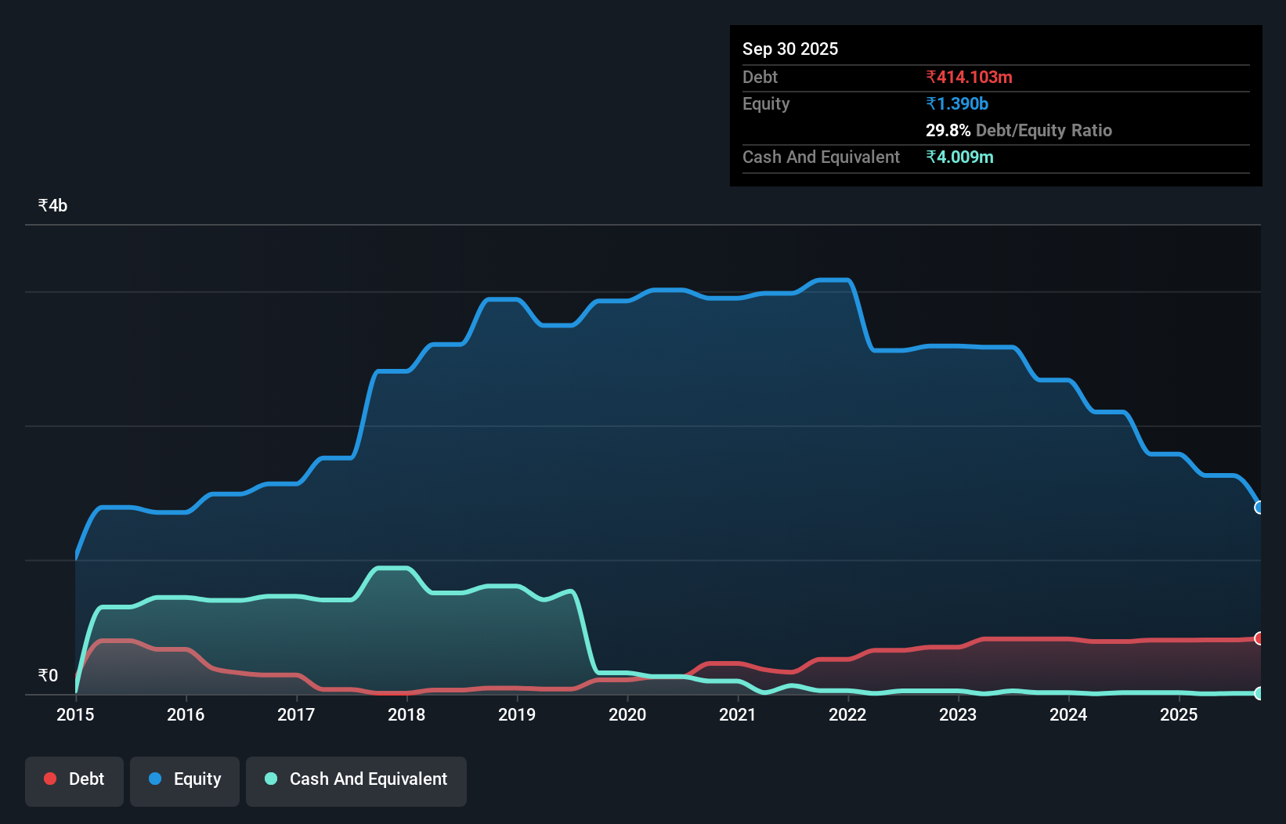The height and width of the screenshot is (824, 1286).
Task: Click the ₹4b axis gridline label
Action: (x=52, y=204)
